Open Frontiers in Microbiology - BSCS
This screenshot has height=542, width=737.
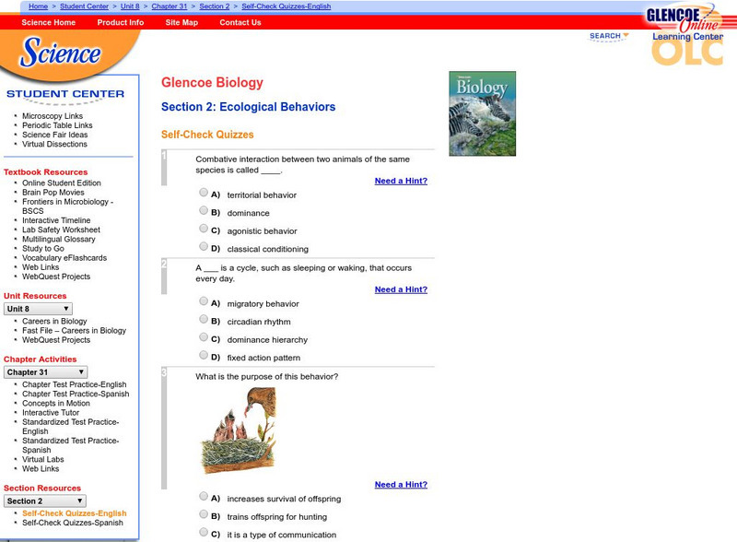click(67, 206)
